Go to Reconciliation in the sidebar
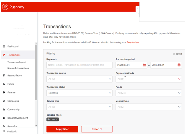The width and height of the screenshot is (187, 136). [x=14, y=76]
